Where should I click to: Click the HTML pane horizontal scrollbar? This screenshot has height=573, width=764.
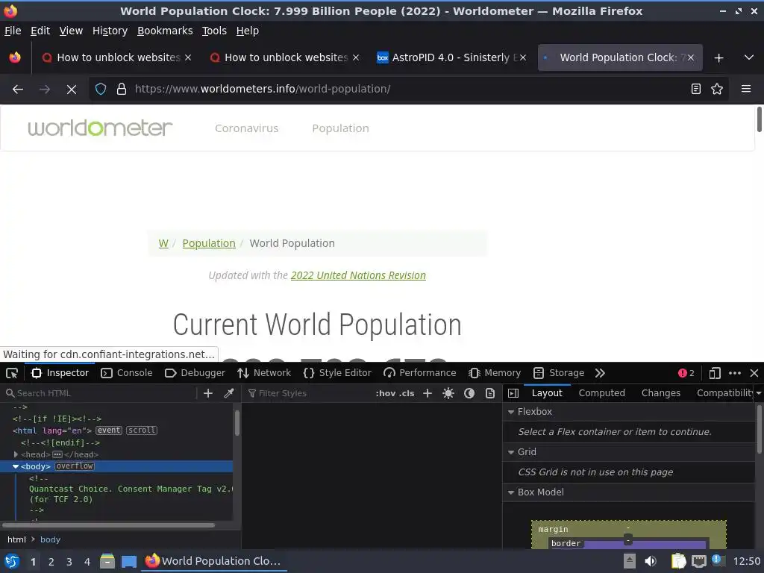click(x=108, y=525)
